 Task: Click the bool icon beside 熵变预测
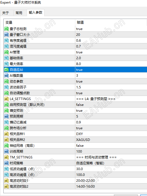6,111
